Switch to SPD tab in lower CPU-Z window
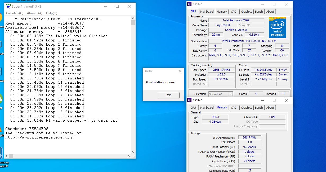Screen dimensions: 326x172 [234, 108]
